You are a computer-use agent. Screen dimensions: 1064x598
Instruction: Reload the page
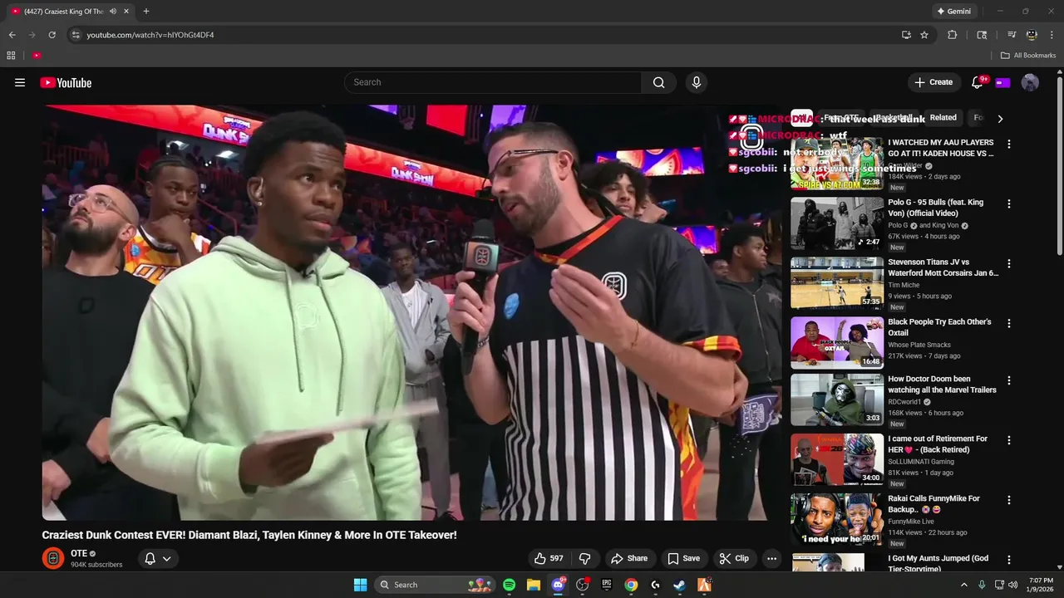point(52,35)
